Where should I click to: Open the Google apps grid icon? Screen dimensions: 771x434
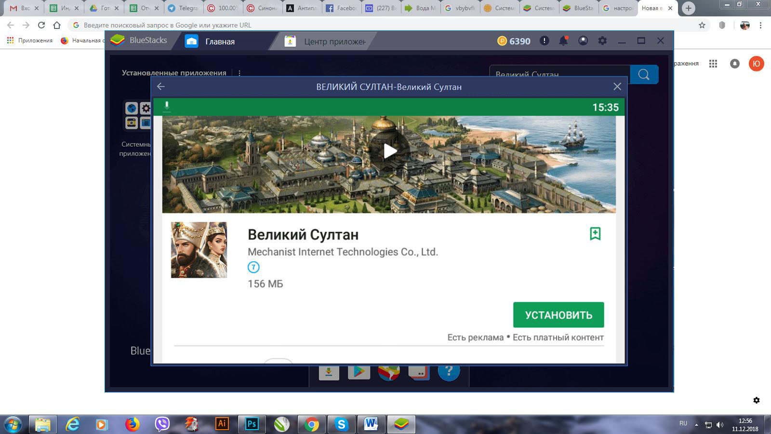click(713, 64)
